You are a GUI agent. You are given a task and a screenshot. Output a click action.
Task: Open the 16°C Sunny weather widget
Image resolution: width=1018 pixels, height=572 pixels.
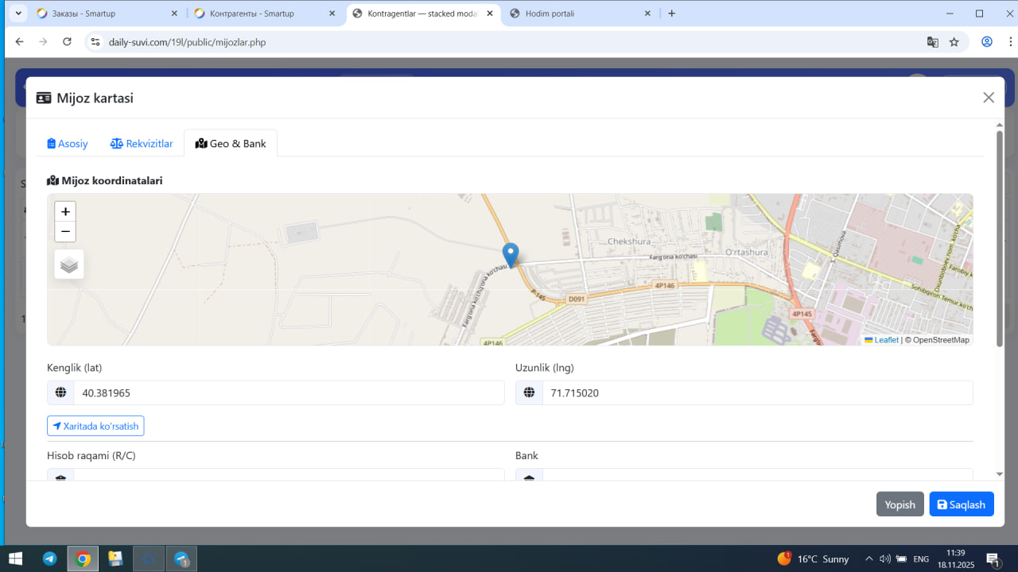click(813, 558)
